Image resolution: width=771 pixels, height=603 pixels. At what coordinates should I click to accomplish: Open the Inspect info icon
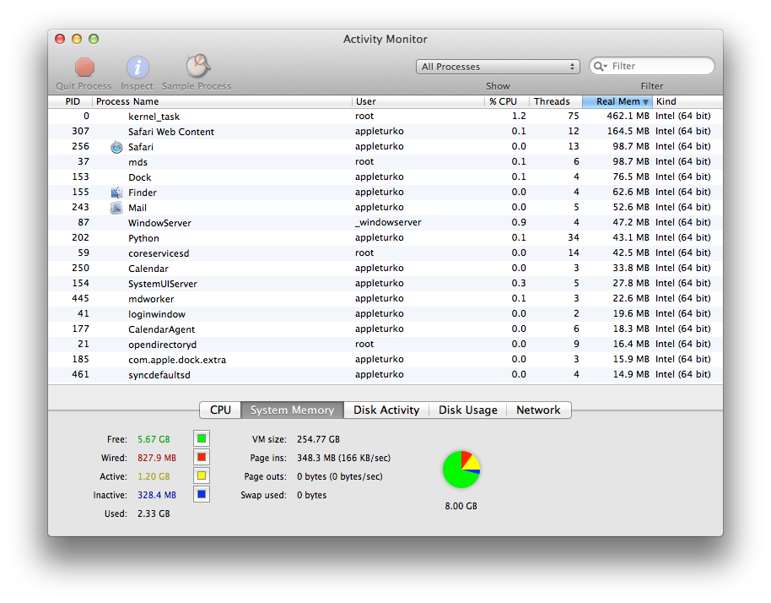[137, 67]
